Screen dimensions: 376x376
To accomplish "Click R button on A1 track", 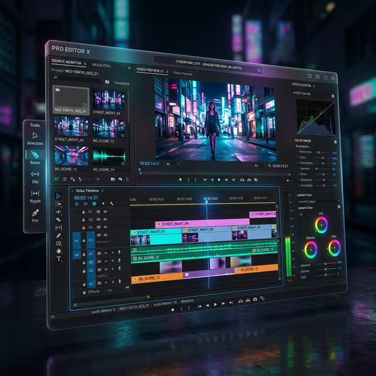I will point(112,253).
